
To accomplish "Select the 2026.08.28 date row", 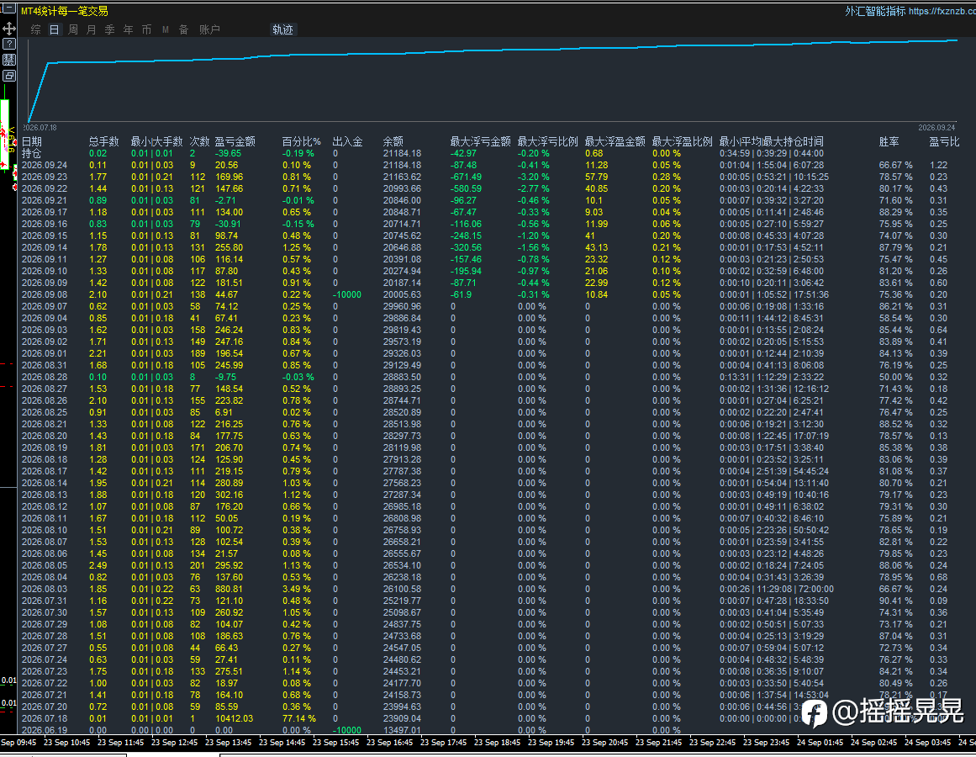I will tap(45, 377).
